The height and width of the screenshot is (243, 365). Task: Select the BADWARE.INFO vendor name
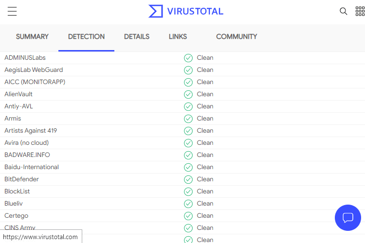[x=27, y=155]
